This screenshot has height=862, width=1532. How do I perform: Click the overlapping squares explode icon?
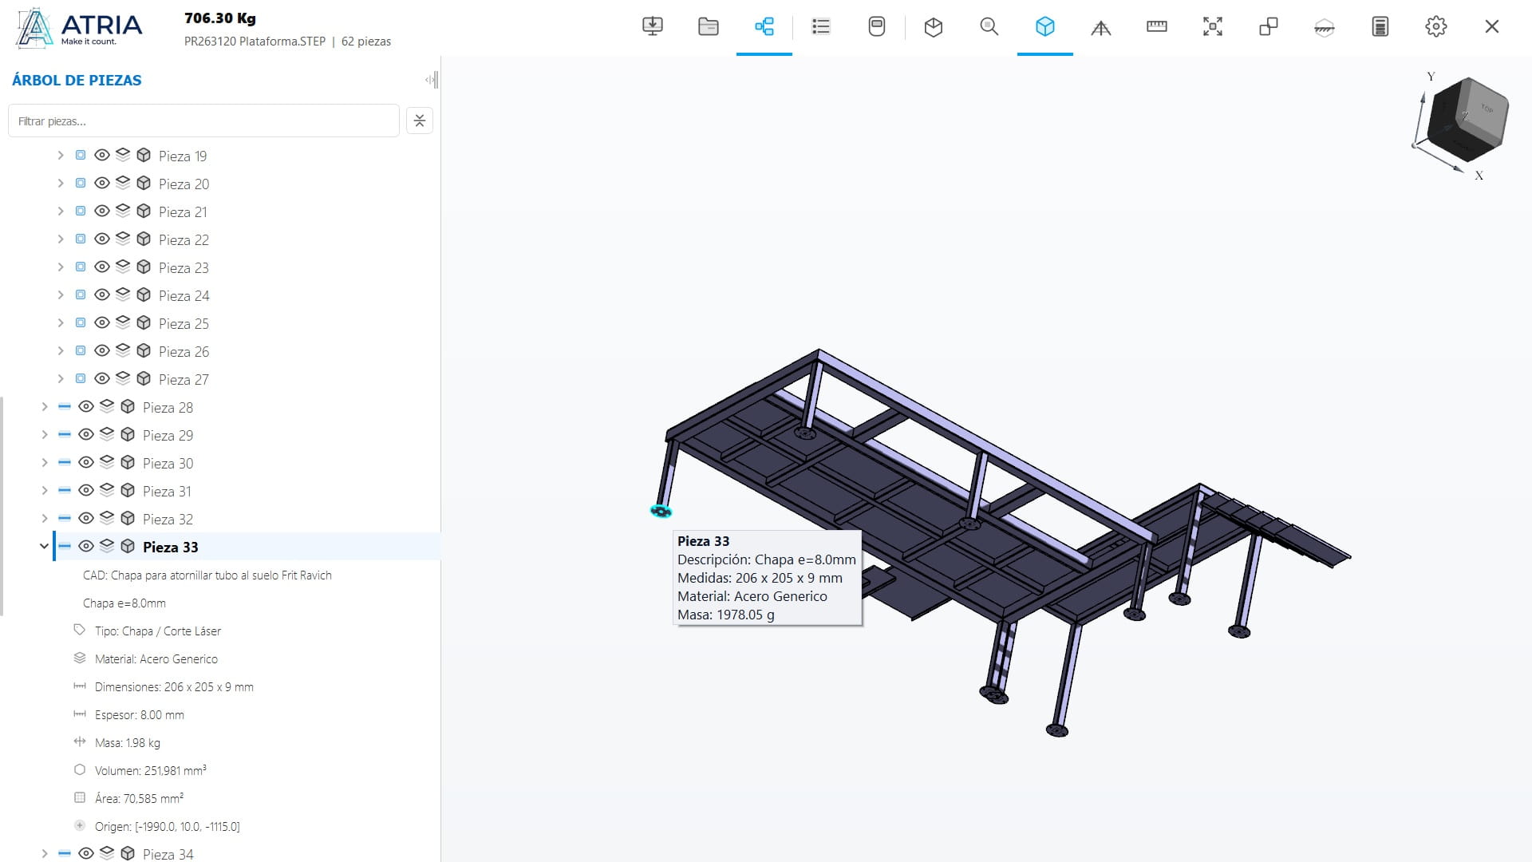1269,26
